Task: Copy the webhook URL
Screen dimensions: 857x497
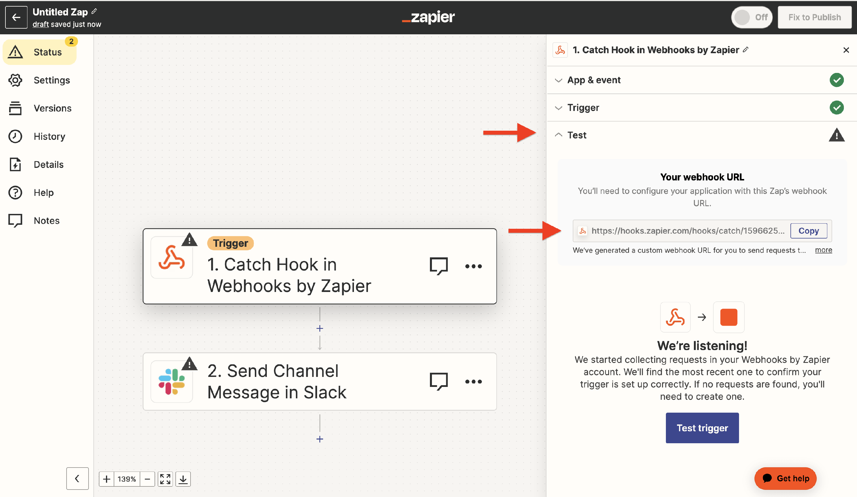Action: pos(808,231)
